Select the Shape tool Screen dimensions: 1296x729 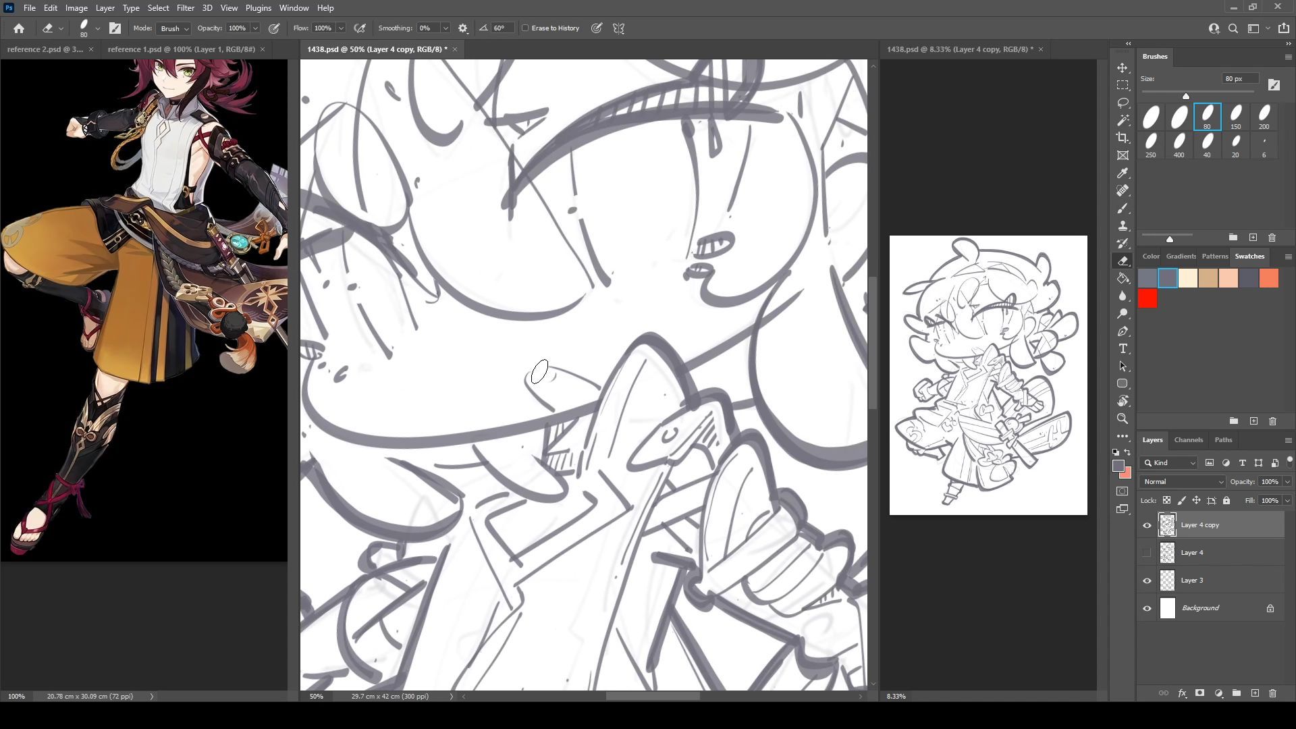click(x=1123, y=383)
